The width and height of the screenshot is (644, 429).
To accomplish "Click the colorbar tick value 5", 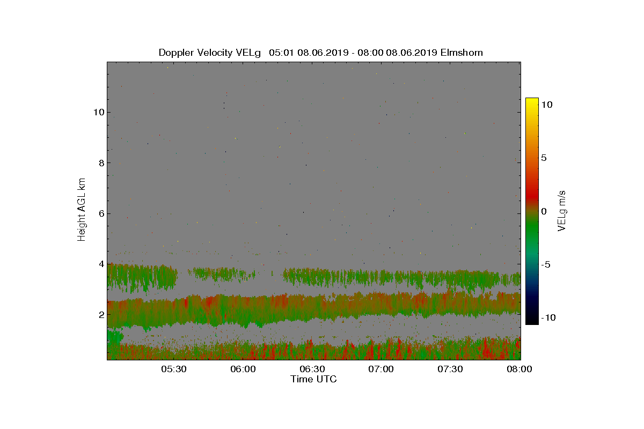I will click(x=544, y=158).
